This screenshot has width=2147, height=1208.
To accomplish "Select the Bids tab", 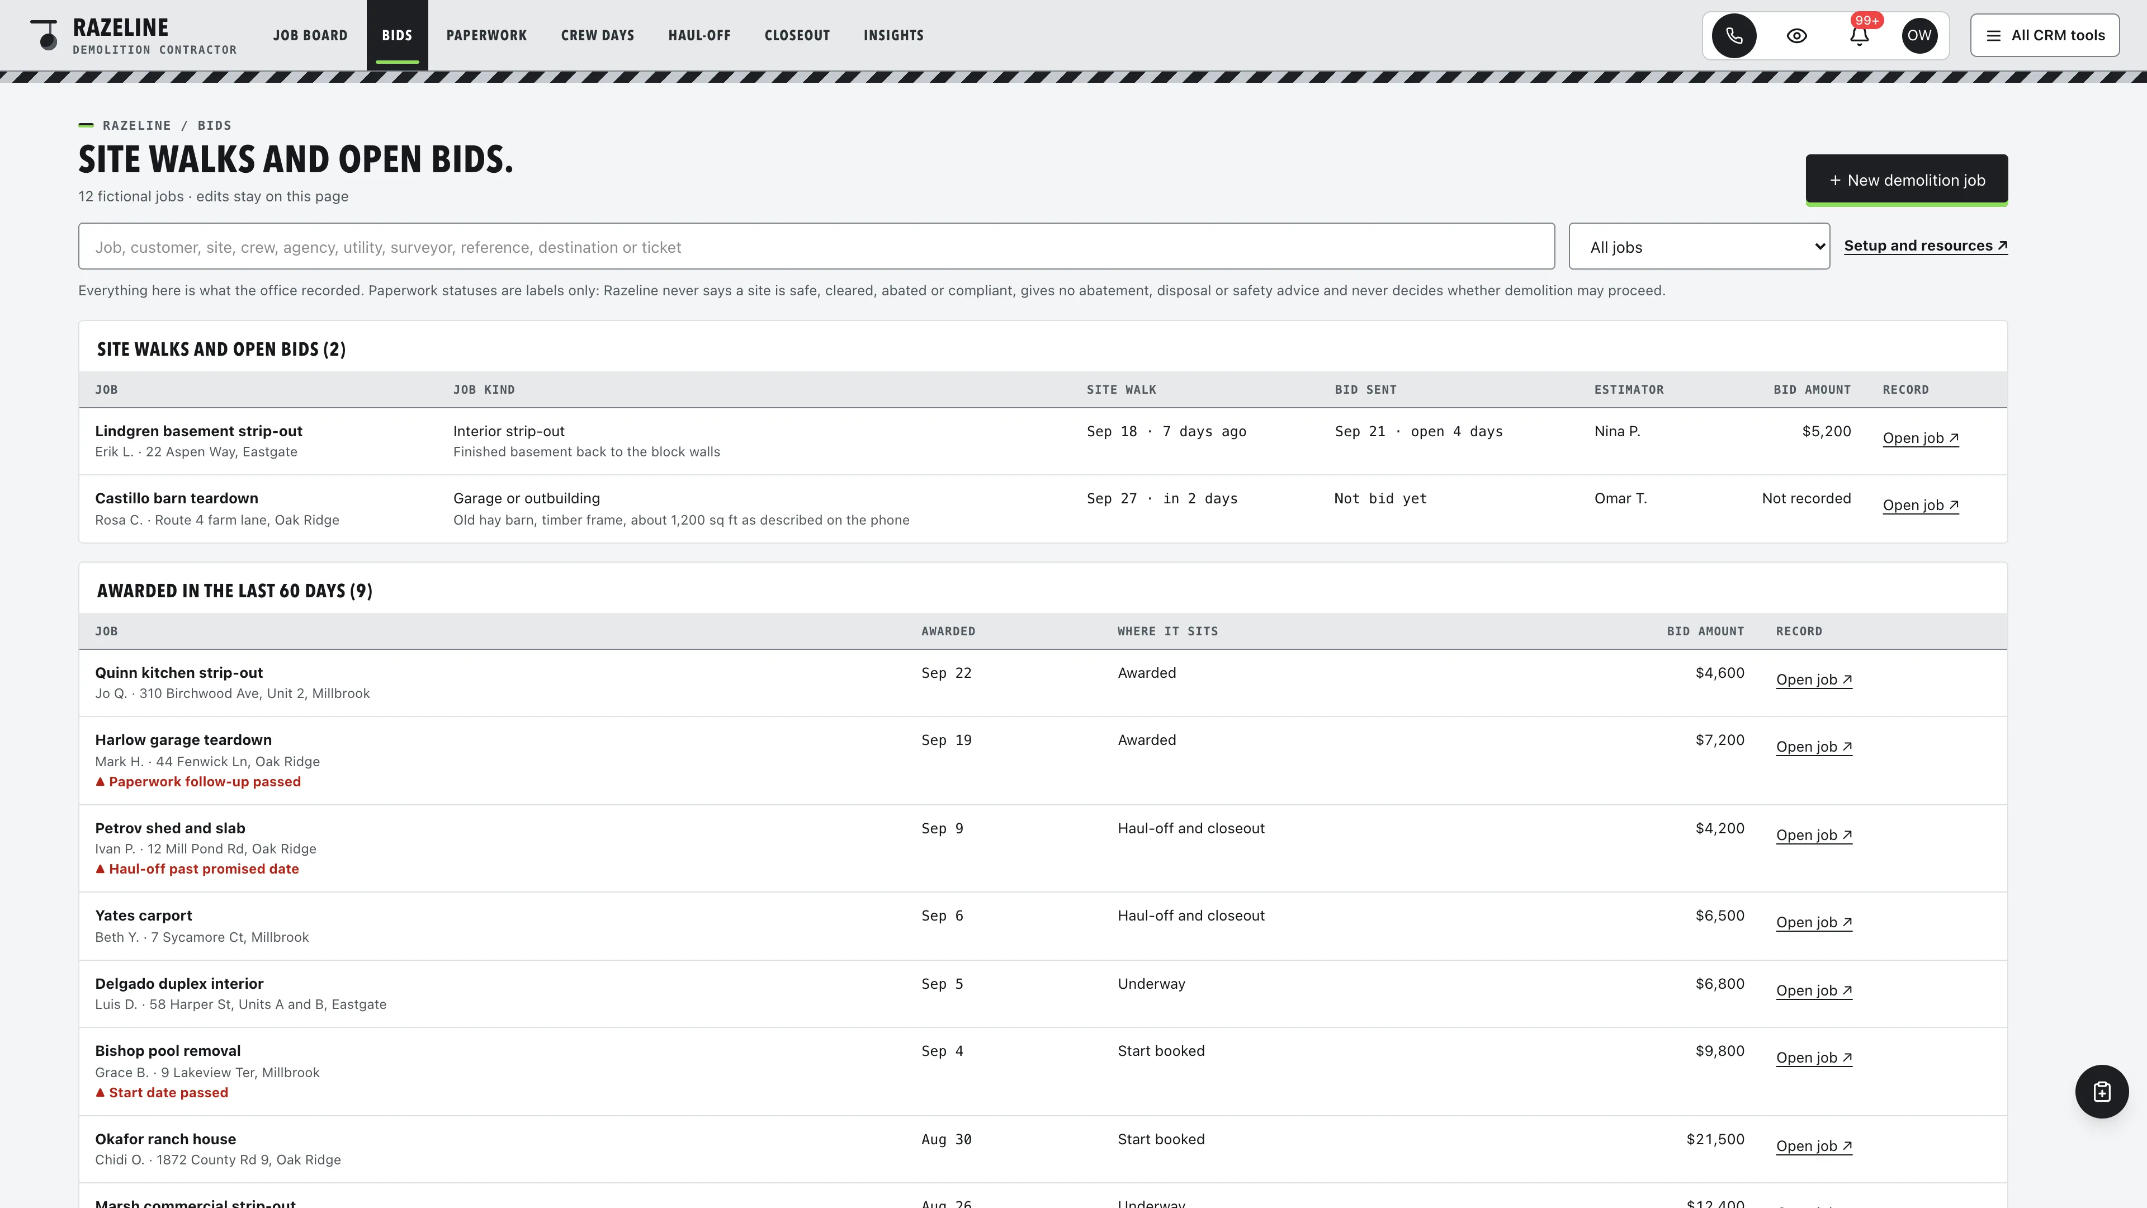I will pyautogui.click(x=397, y=35).
